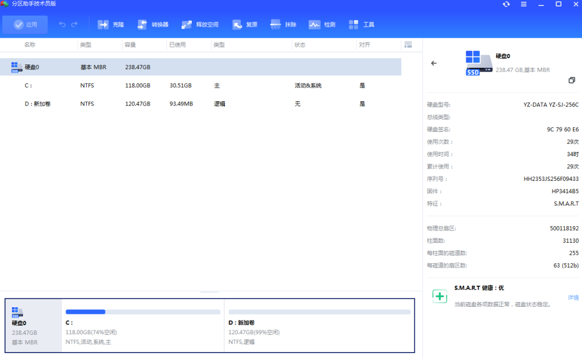Click the copy icon under disk info

tap(572, 80)
